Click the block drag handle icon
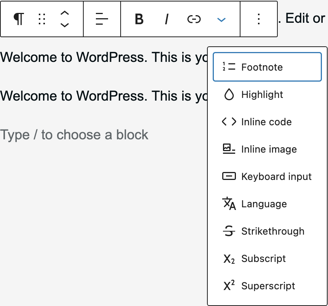 point(42,19)
